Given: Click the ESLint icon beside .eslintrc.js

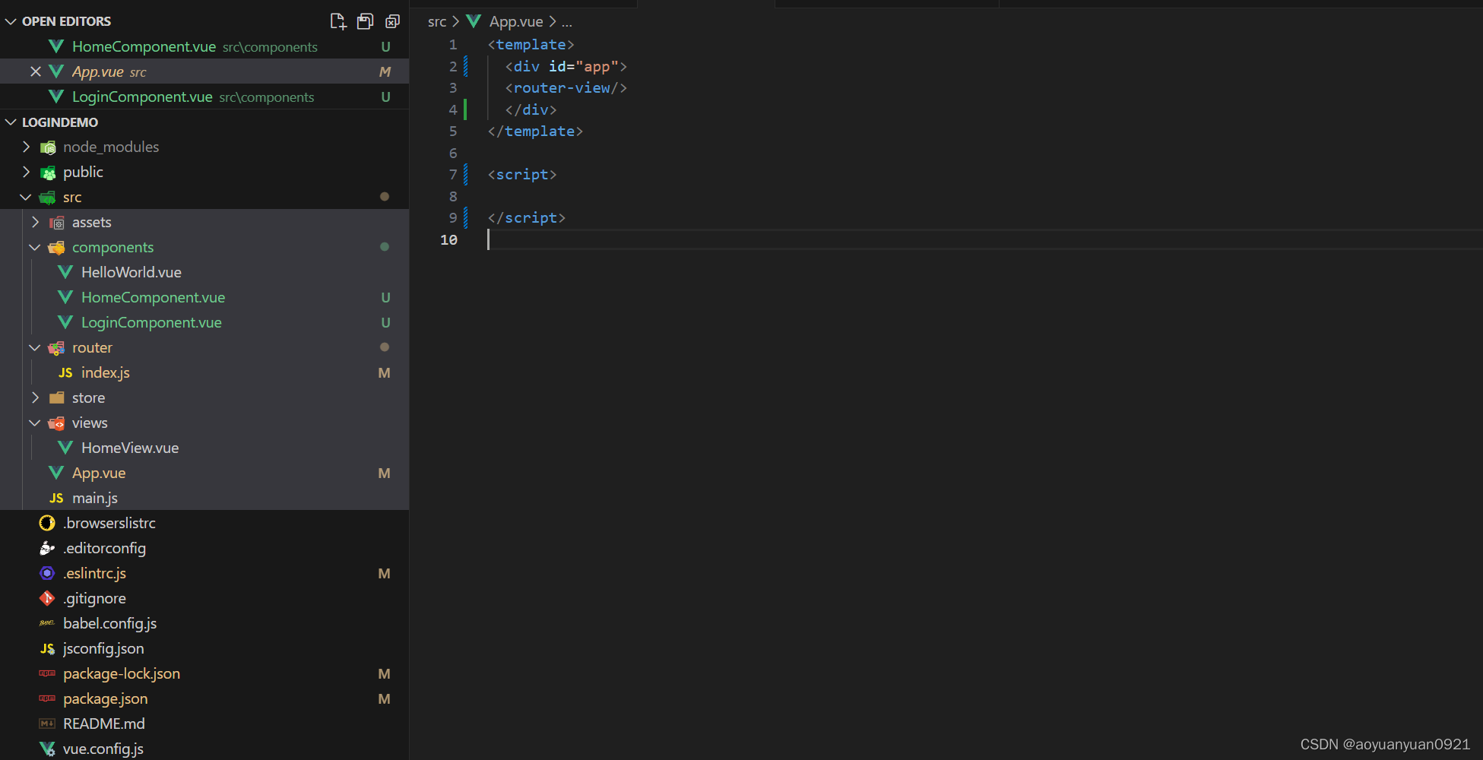Looking at the screenshot, I should (47, 573).
